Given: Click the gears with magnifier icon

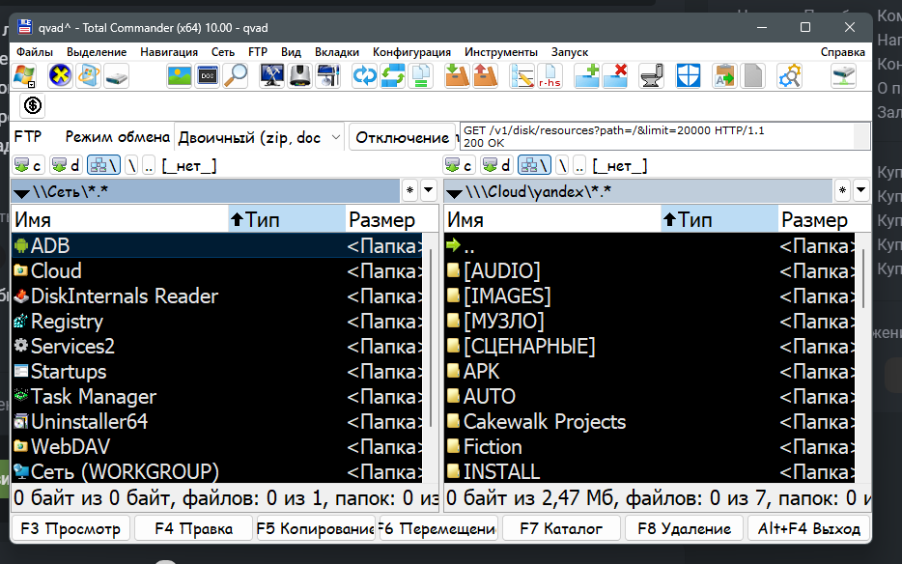Looking at the screenshot, I should click(789, 76).
